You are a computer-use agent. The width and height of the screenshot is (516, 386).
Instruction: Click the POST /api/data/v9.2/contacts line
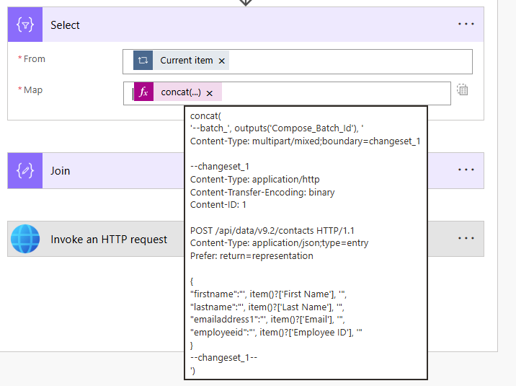click(x=272, y=230)
